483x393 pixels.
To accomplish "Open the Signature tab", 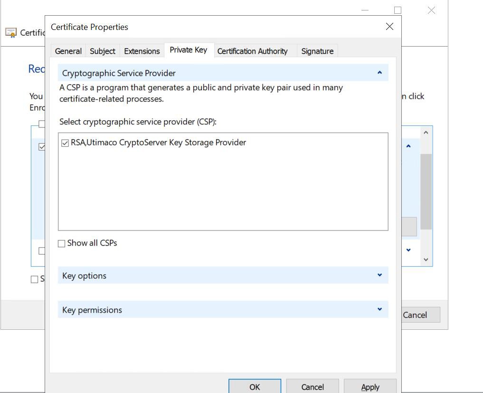I will click(317, 51).
